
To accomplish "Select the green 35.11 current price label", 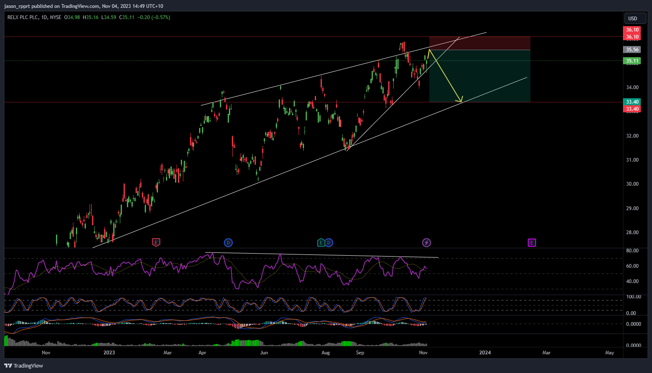I will click(x=632, y=61).
